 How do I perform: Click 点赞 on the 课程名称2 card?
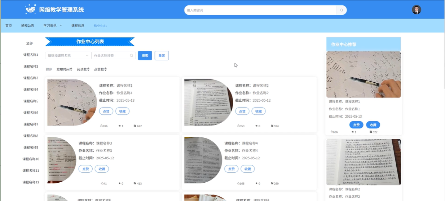(x=242, y=111)
